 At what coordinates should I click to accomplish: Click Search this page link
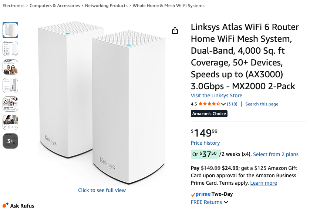pyautogui.click(x=262, y=104)
